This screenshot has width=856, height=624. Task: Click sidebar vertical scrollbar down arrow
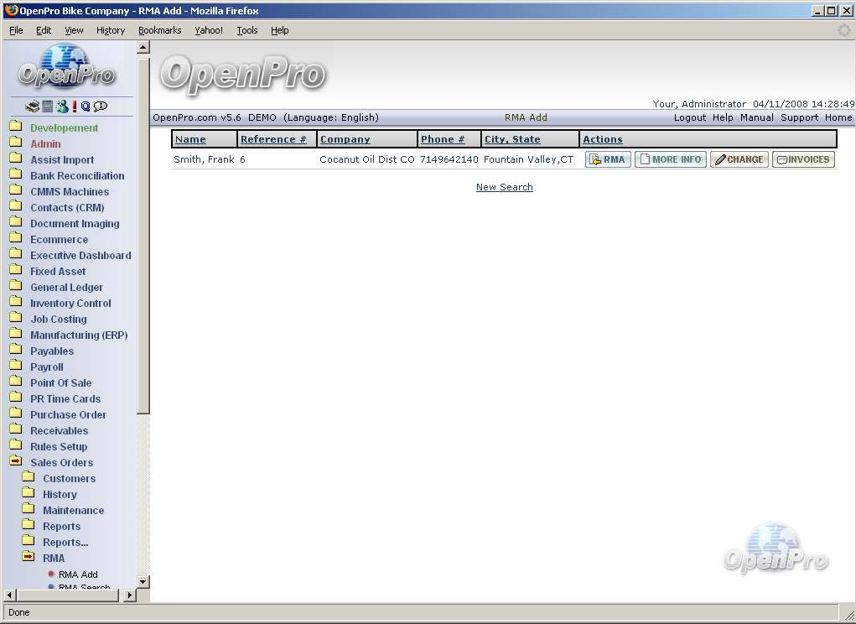143,581
